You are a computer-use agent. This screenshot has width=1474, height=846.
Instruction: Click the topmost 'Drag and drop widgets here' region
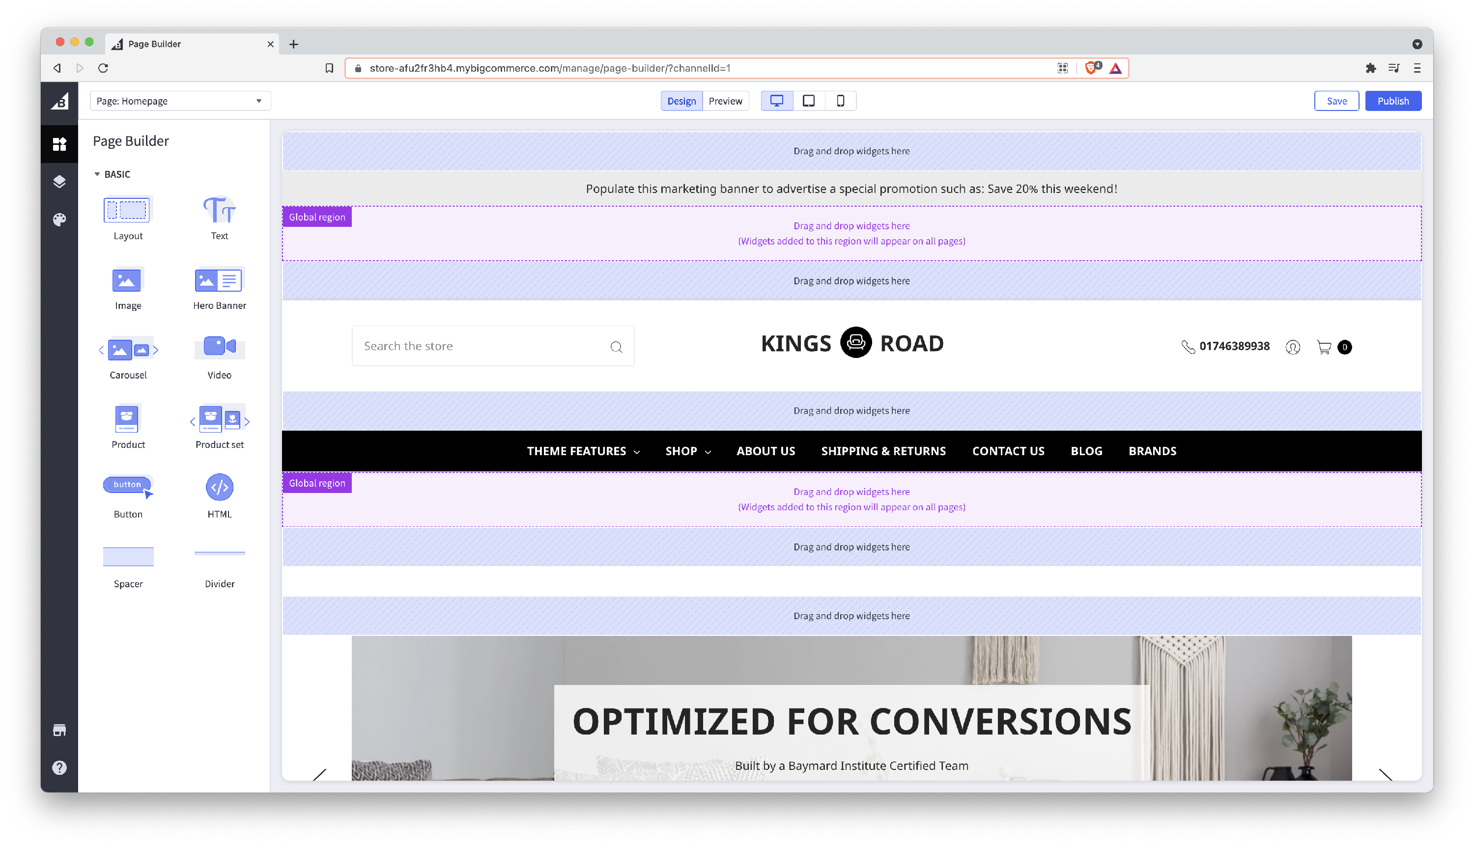[x=851, y=151]
